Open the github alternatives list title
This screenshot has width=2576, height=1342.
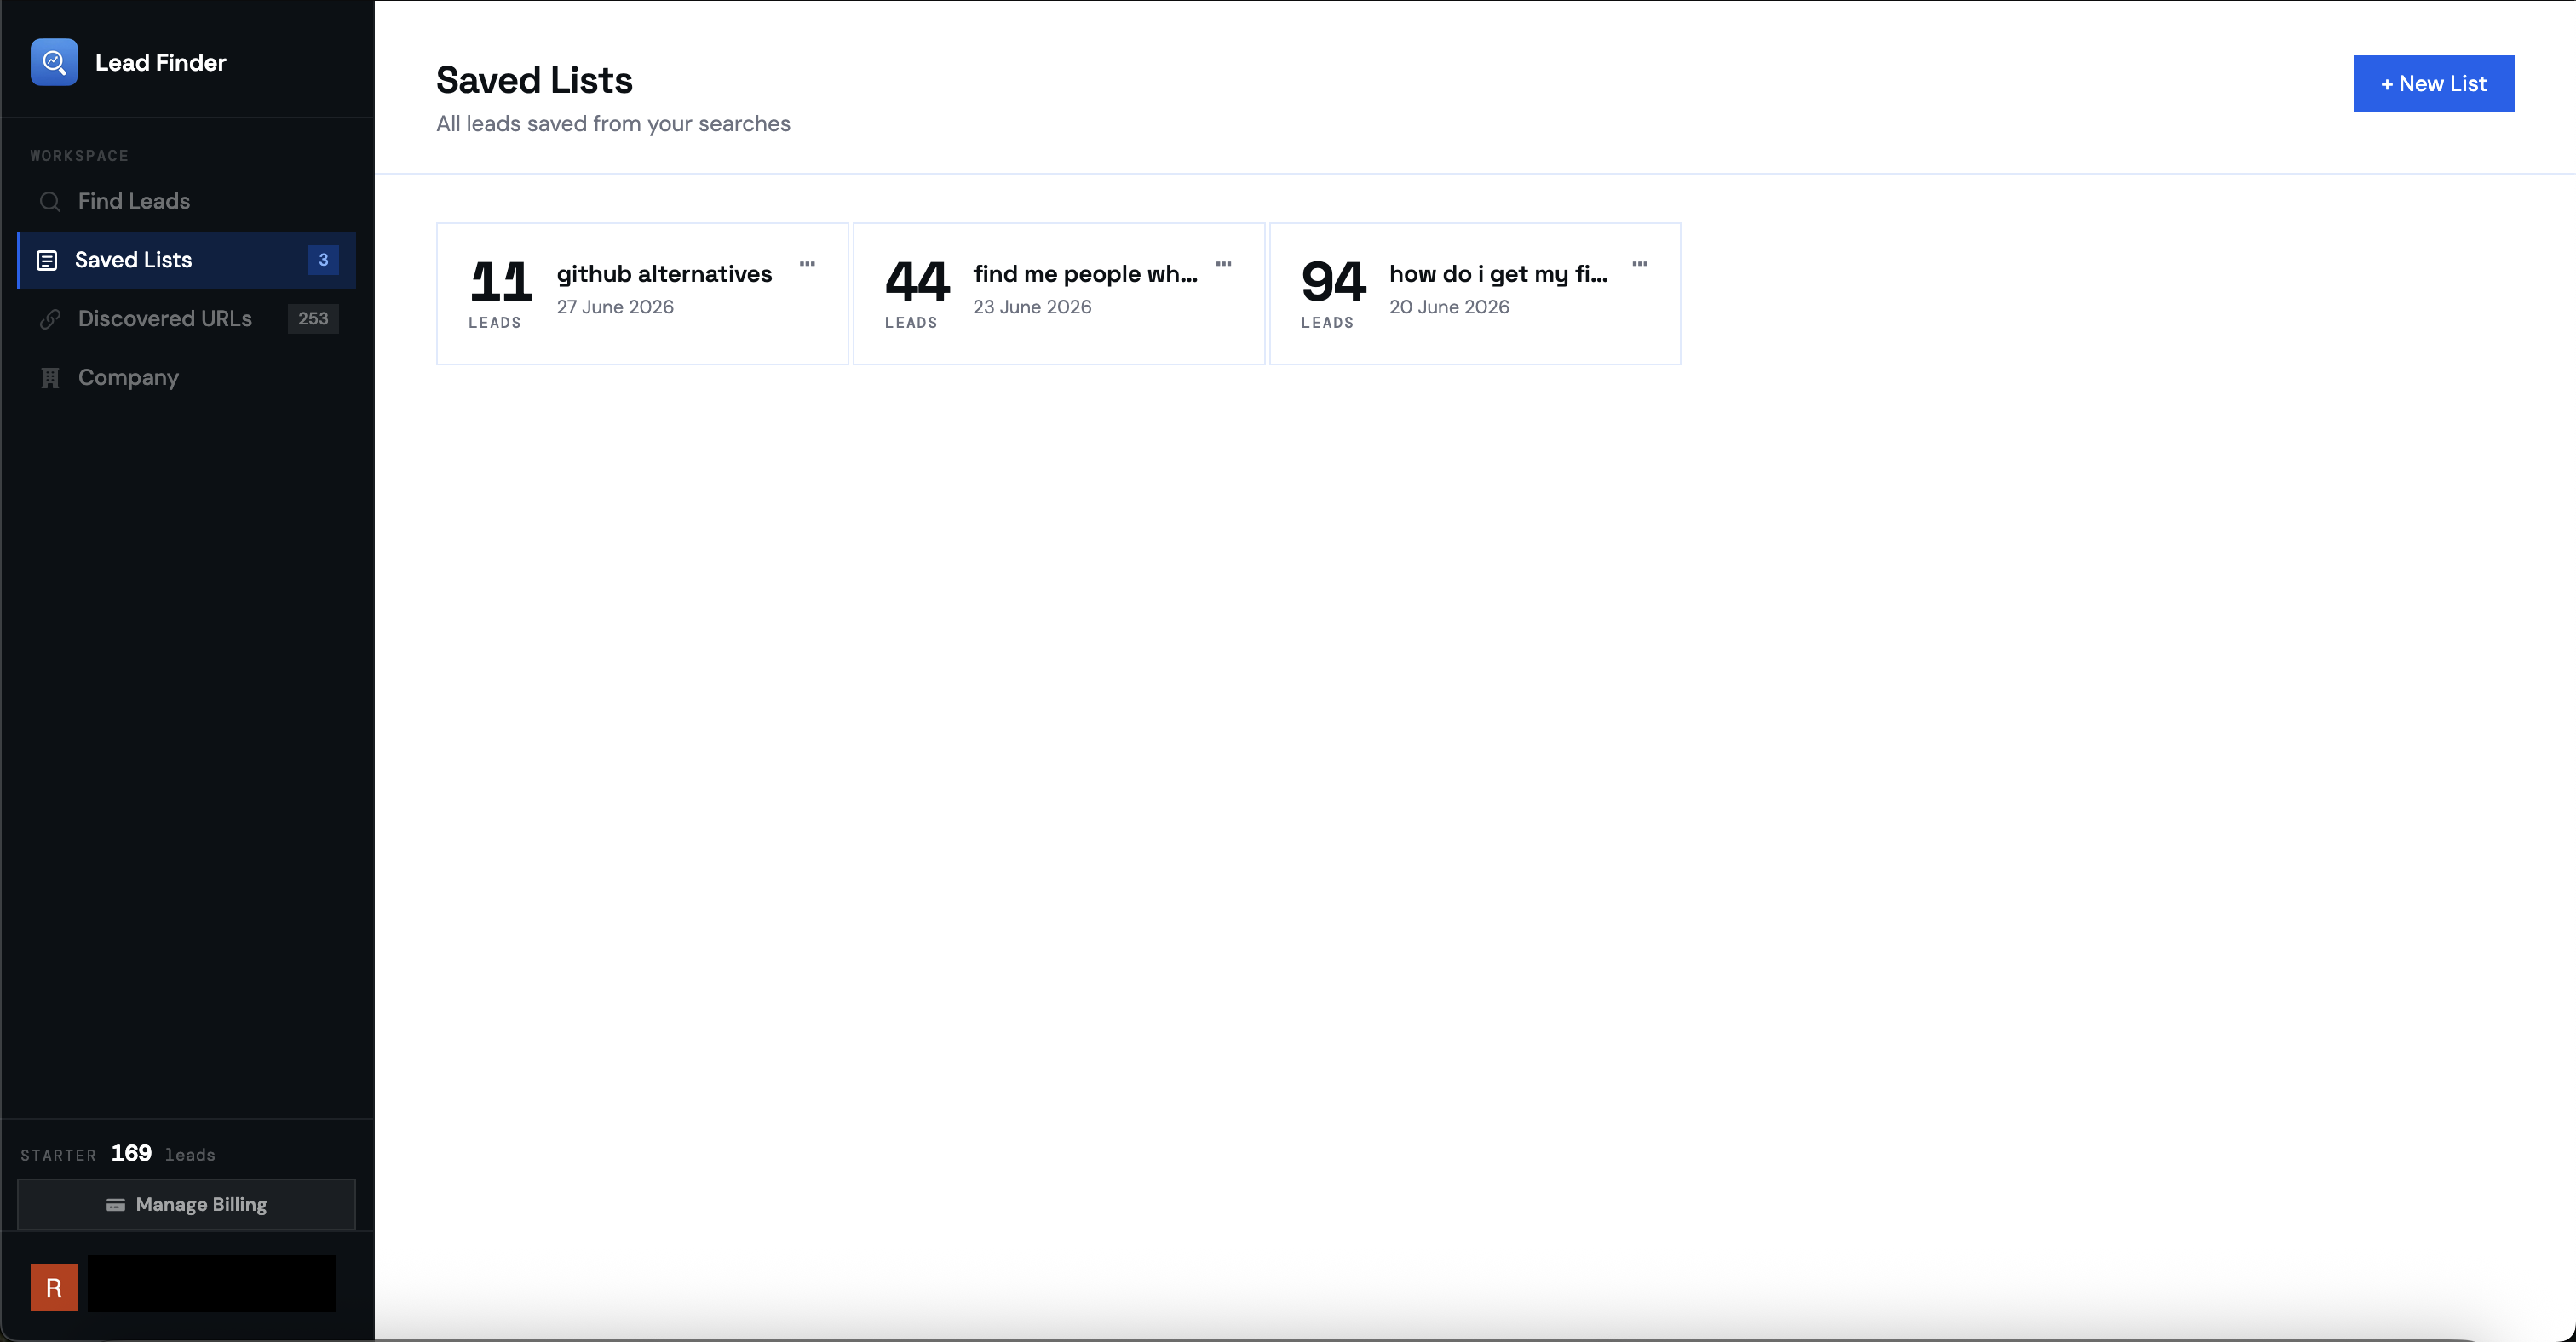pos(664,275)
